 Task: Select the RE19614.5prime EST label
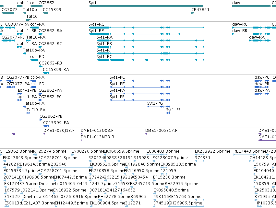click(x=33, y=164)
